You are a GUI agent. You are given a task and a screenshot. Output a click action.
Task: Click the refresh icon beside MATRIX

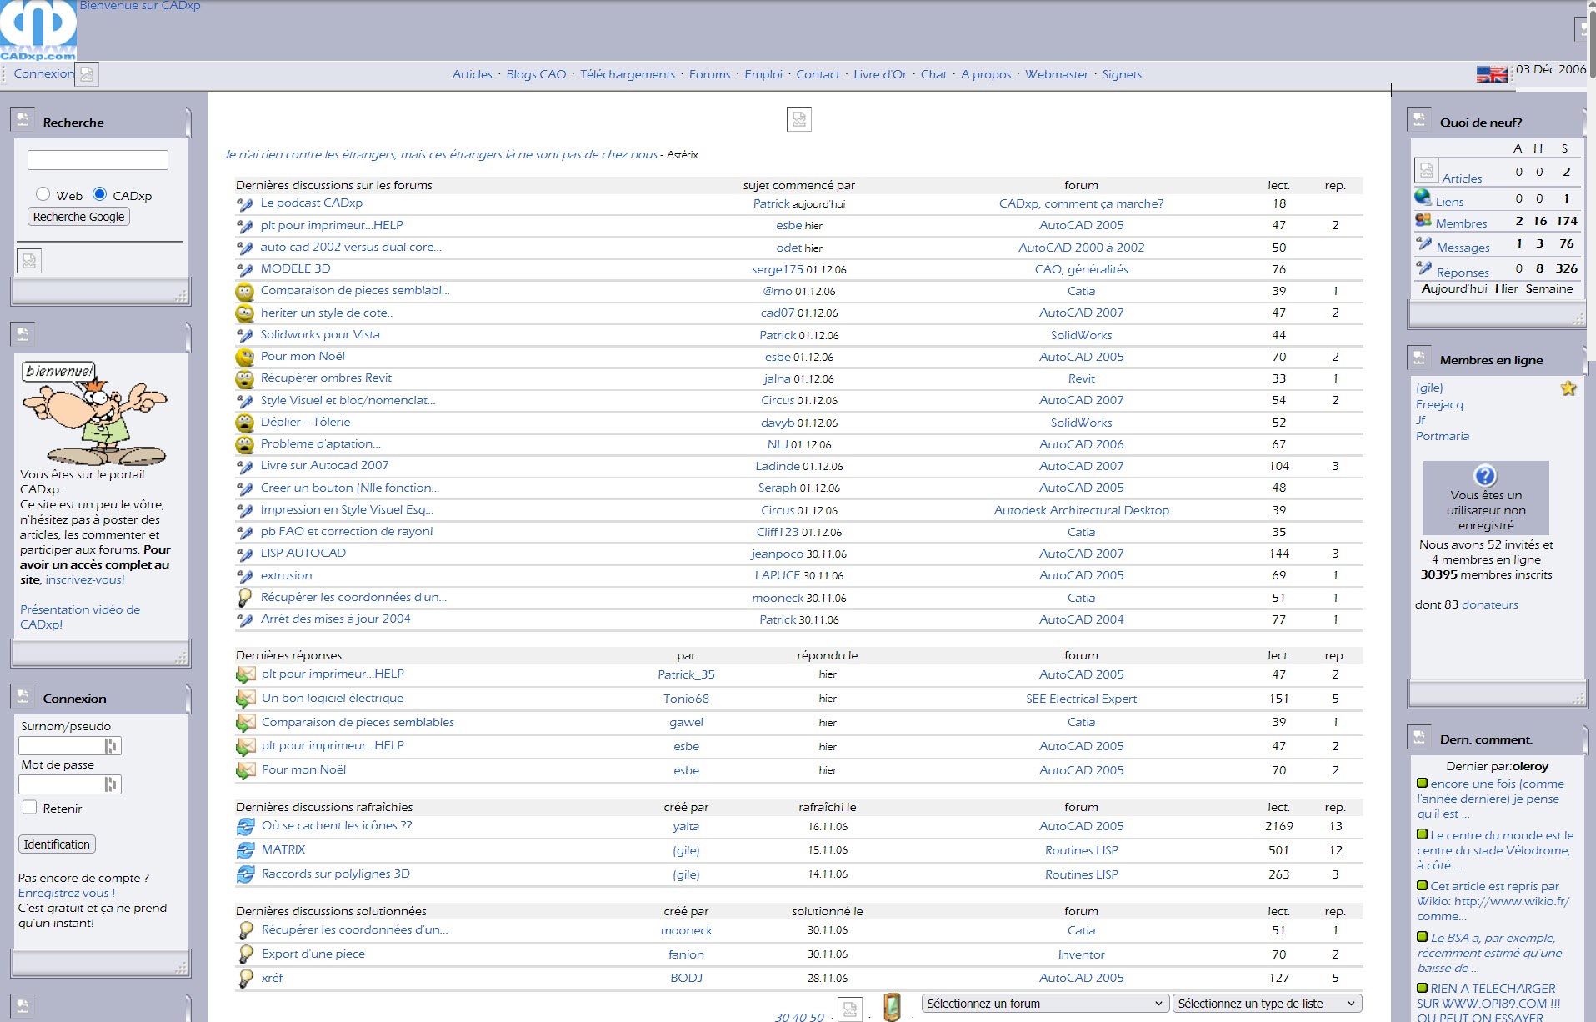click(245, 850)
